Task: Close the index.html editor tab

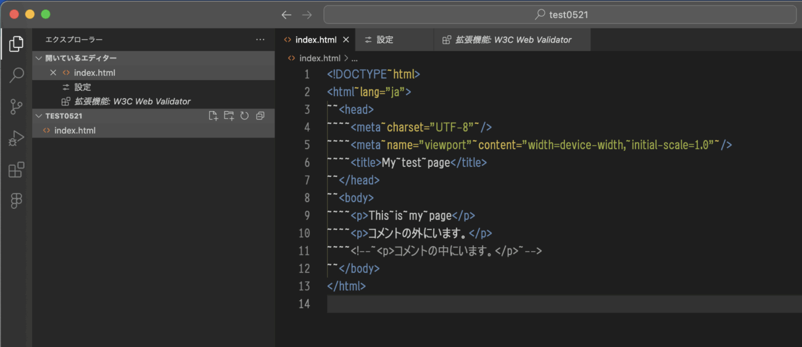Action: tap(346, 39)
